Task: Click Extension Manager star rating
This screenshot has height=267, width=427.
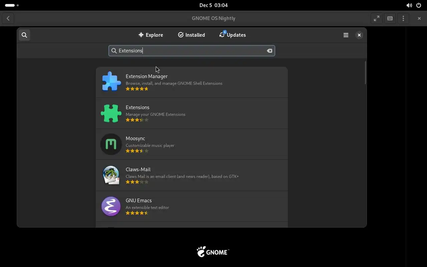Action: coord(137,89)
